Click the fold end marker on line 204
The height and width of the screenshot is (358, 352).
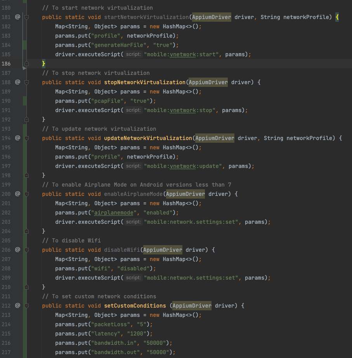tap(26, 231)
